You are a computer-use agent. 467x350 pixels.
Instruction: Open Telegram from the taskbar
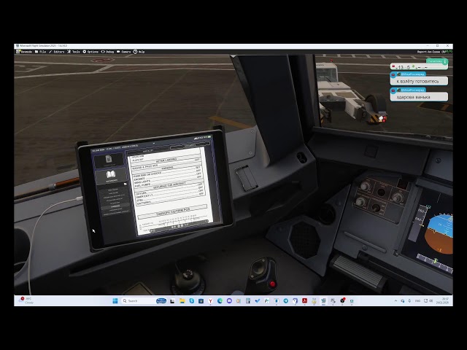click(x=286, y=301)
